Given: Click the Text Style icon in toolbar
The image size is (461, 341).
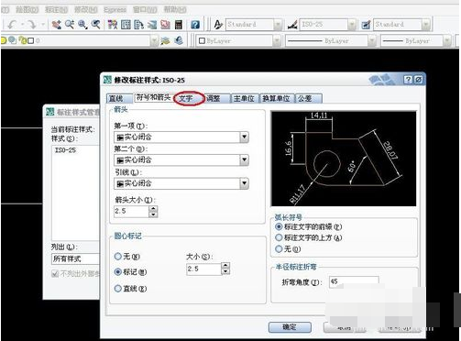Looking at the screenshot, I should (218, 25).
